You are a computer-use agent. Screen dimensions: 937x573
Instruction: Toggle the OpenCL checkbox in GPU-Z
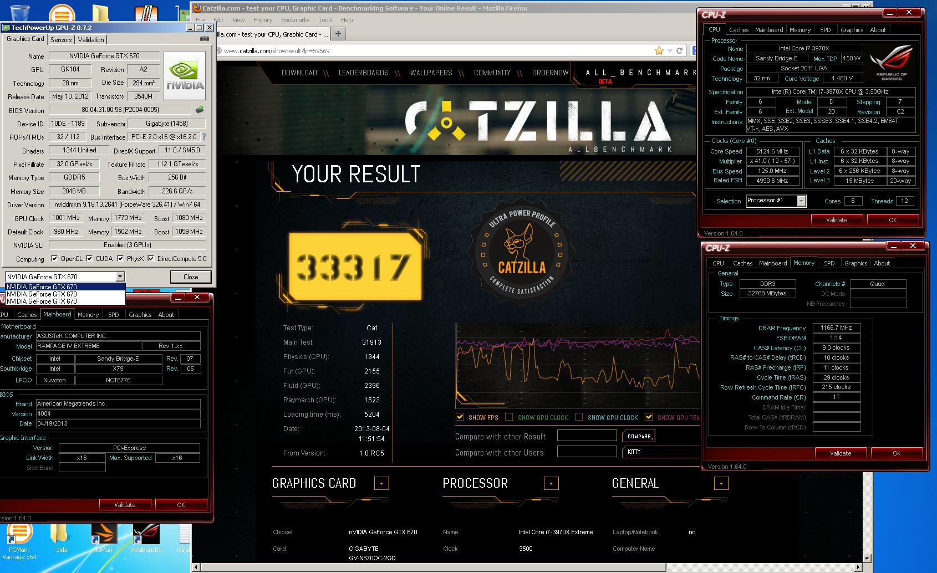click(x=54, y=258)
